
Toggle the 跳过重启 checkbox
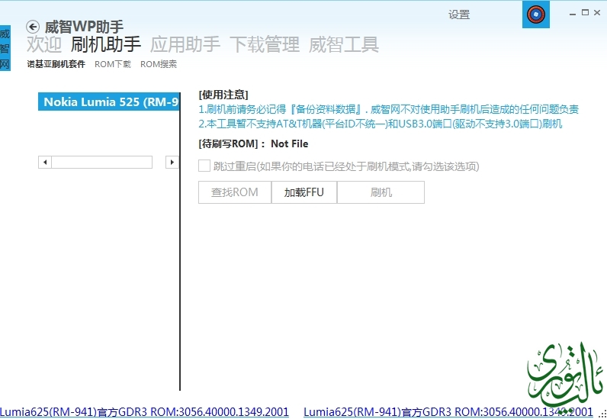[204, 166]
